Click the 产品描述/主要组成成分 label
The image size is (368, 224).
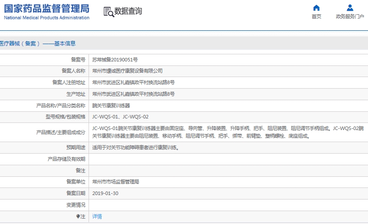61,132
